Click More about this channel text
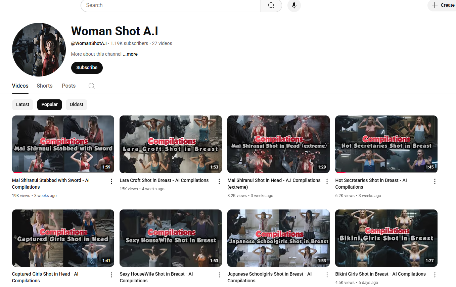This screenshot has height=287, width=456. click(96, 54)
